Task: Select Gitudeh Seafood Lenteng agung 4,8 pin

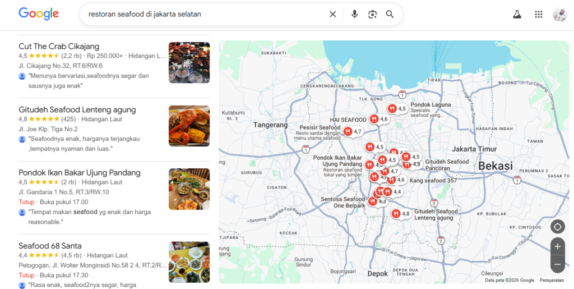Action: (x=401, y=214)
